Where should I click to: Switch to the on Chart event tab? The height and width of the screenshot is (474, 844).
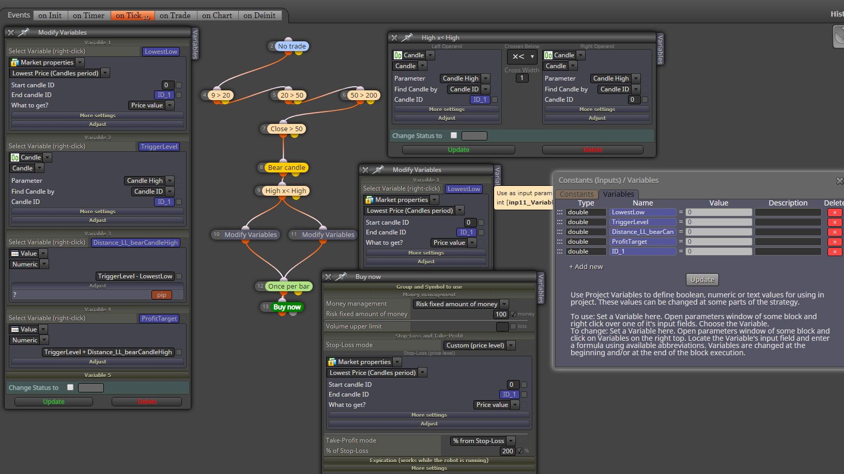(x=217, y=15)
